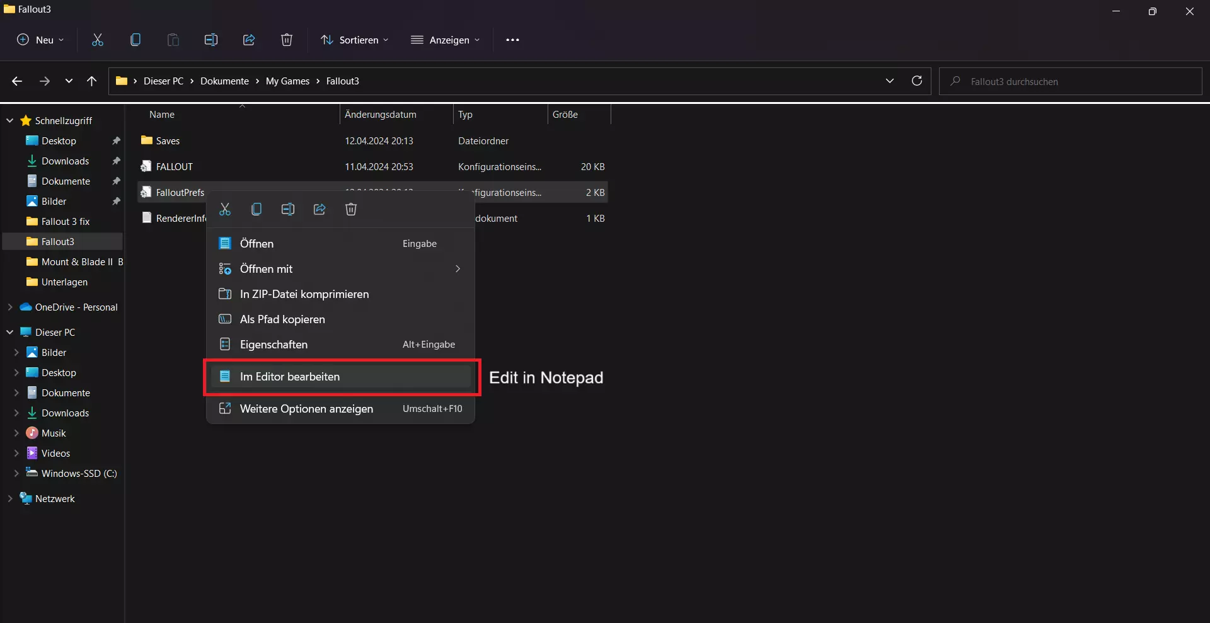Screen dimensions: 1210x623
Task: Select In ZIP-Datei komprimieren
Action: 340,294
